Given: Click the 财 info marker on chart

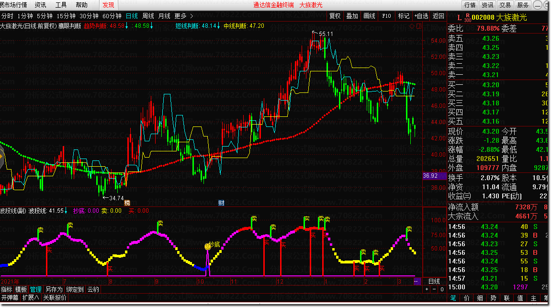Looking at the screenshot, I should pyautogui.click(x=221, y=203).
